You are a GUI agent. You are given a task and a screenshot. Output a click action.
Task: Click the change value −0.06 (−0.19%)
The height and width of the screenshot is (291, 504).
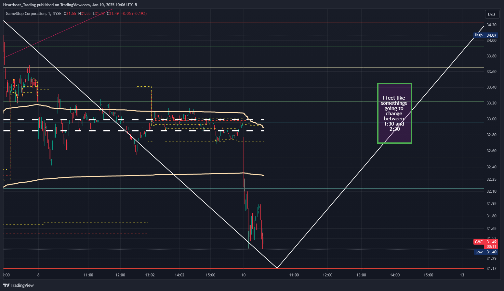(134, 14)
